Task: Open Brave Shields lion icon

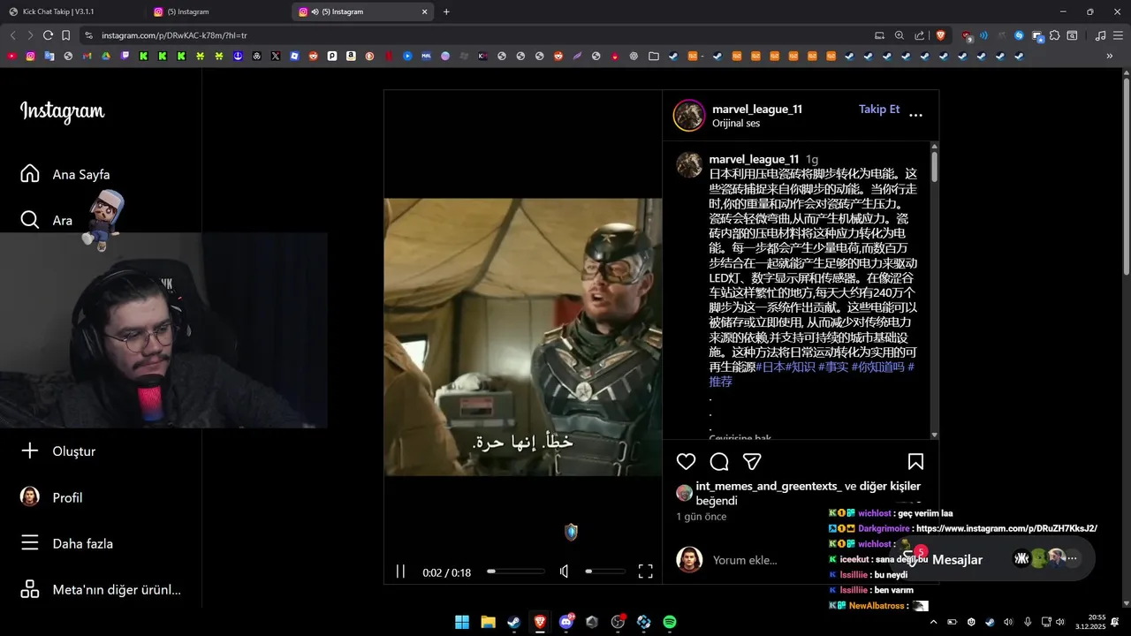Action: pos(940,35)
